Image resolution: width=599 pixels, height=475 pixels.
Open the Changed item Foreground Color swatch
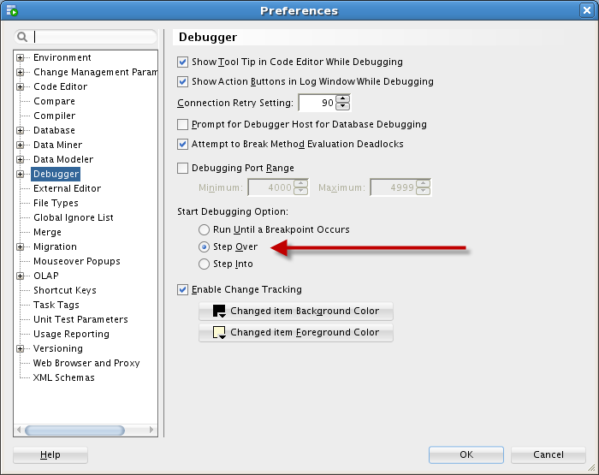click(x=219, y=332)
